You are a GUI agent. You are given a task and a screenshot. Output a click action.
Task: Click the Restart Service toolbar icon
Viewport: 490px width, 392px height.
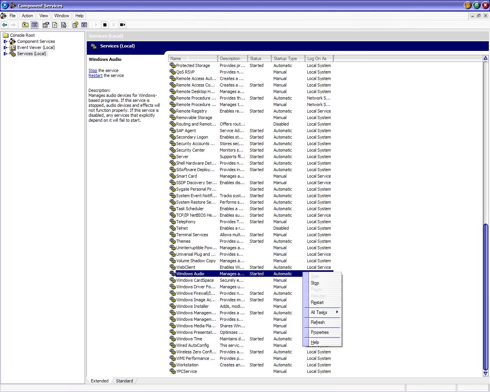122,25
